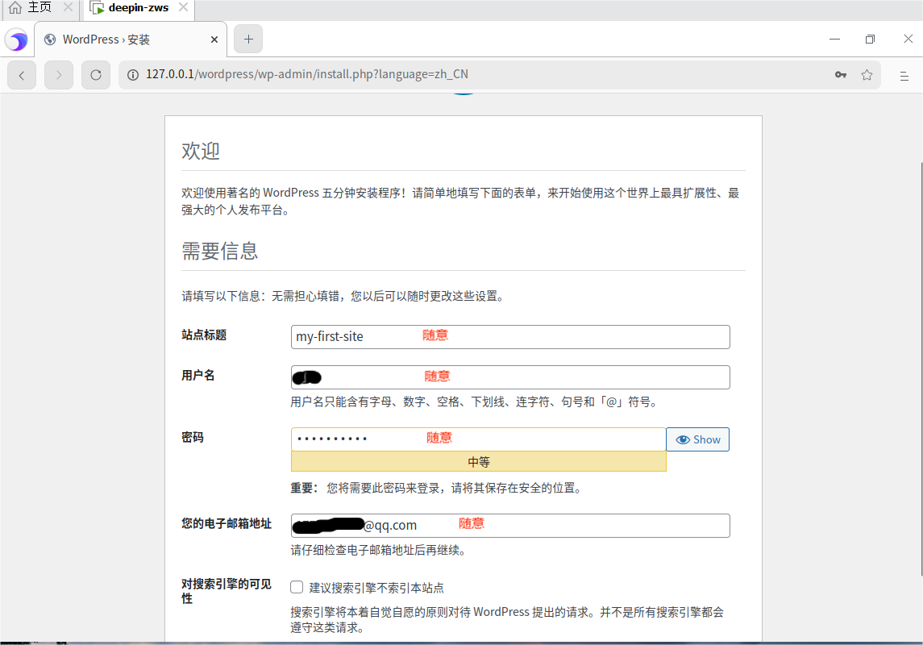Bookmark this page using the star icon

pyautogui.click(x=867, y=74)
